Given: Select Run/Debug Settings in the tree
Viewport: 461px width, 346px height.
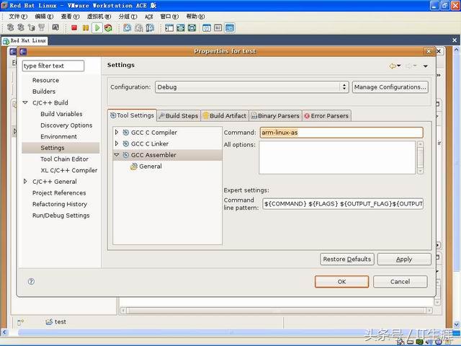Looking at the screenshot, I should tap(61, 216).
